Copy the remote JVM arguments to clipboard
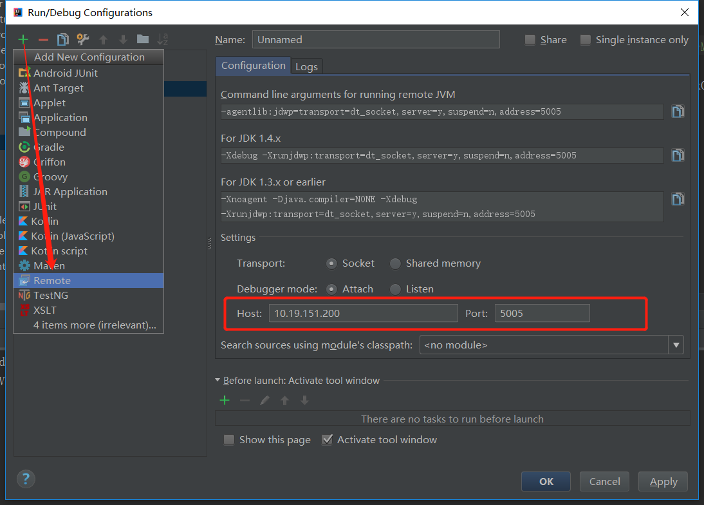 (x=678, y=111)
